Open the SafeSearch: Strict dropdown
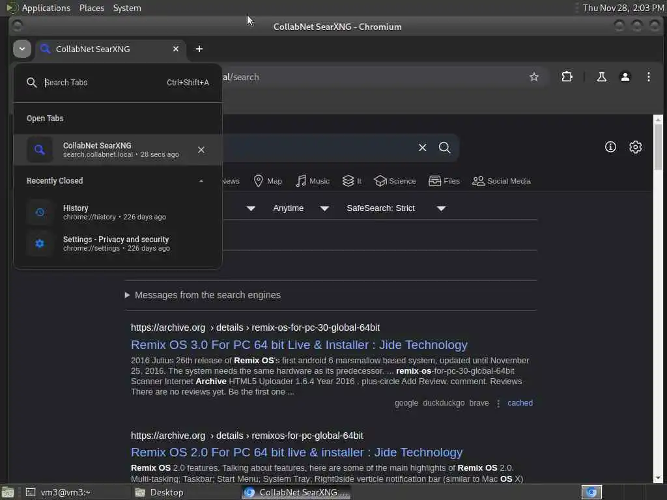 coord(395,208)
